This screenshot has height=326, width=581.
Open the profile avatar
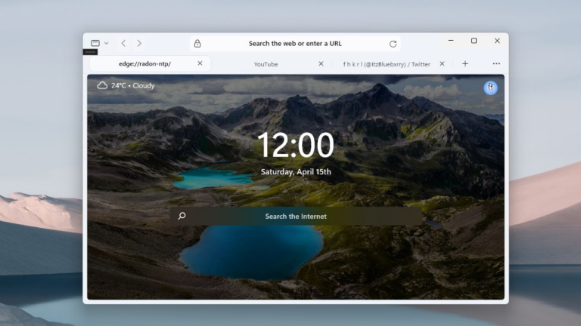(490, 88)
